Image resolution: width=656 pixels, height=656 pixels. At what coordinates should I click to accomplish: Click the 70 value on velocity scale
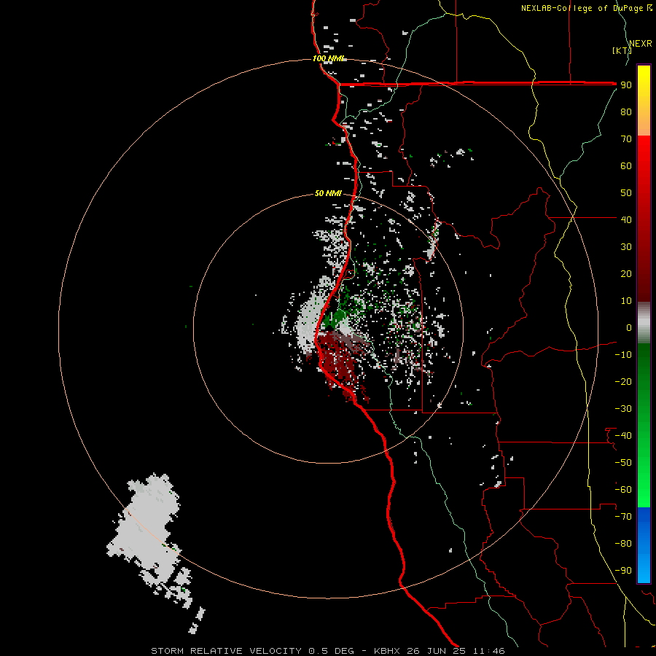pyautogui.click(x=626, y=139)
